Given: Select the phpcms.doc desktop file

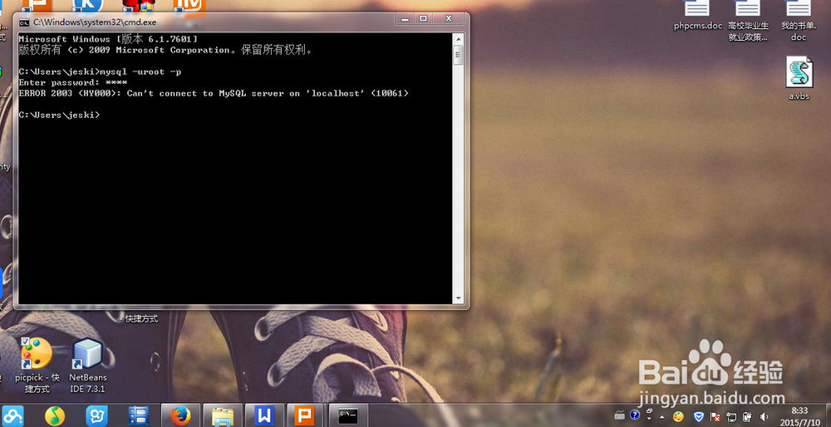Looking at the screenshot, I should pyautogui.click(x=697, y=16).
